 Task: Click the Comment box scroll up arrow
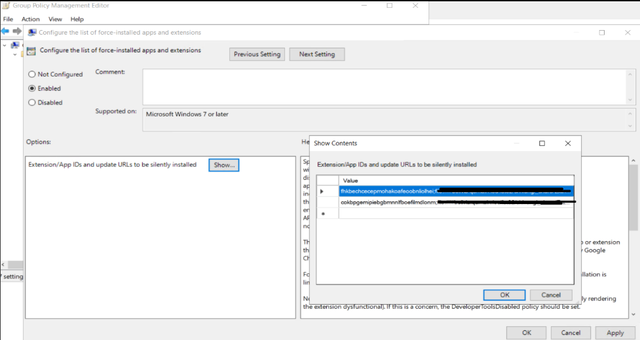tap(630, 74)
